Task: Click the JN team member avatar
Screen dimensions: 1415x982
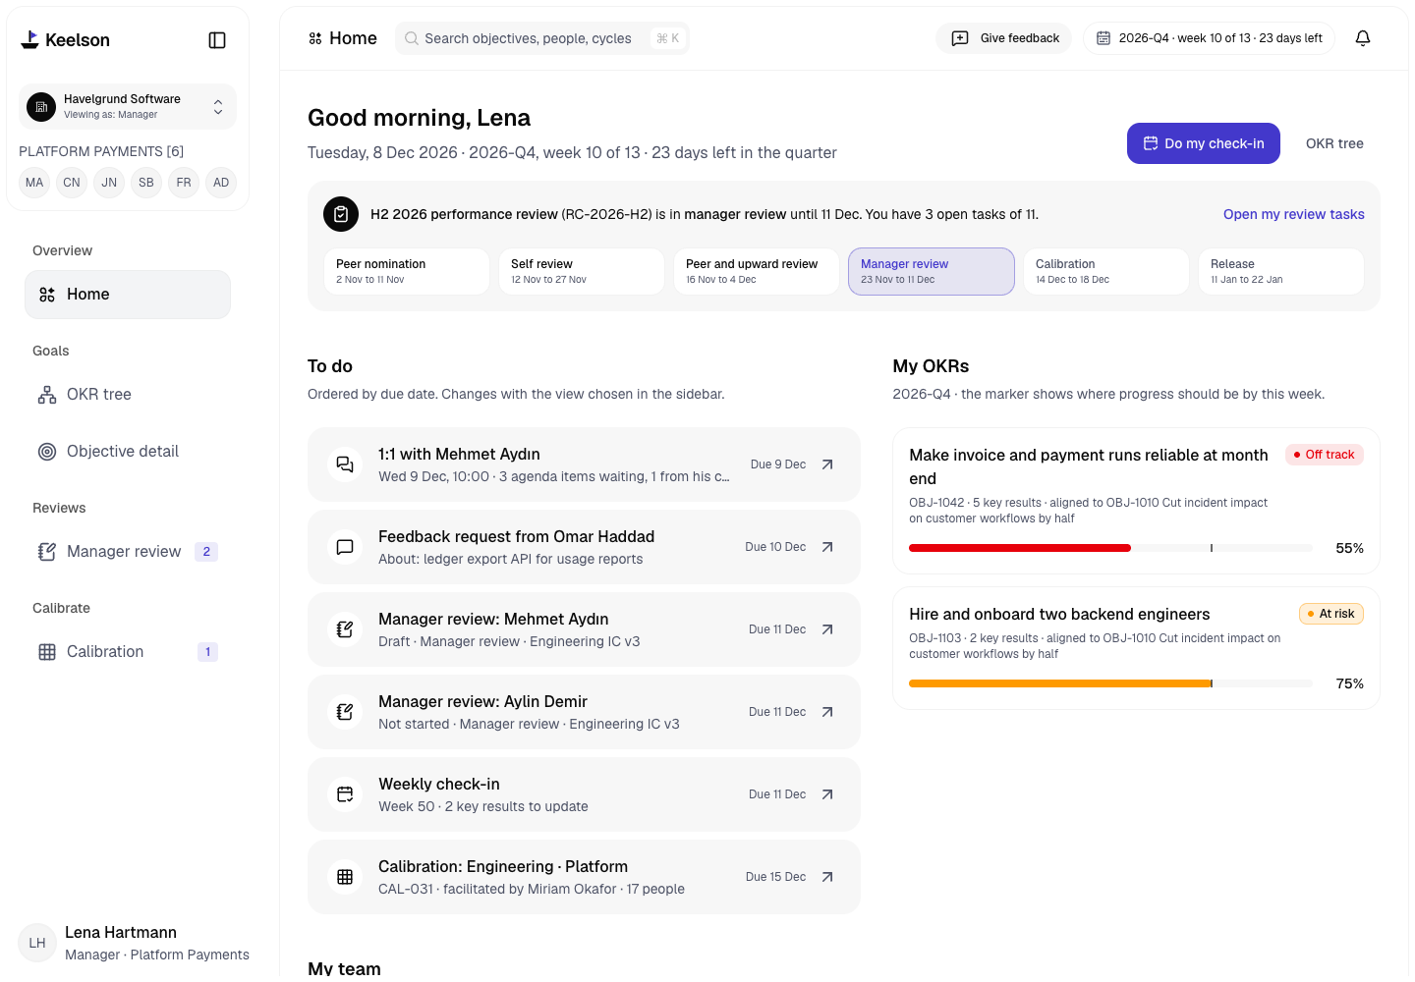Action: 109,183
